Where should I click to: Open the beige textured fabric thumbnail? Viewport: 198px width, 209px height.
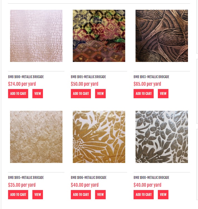point(36,137)
